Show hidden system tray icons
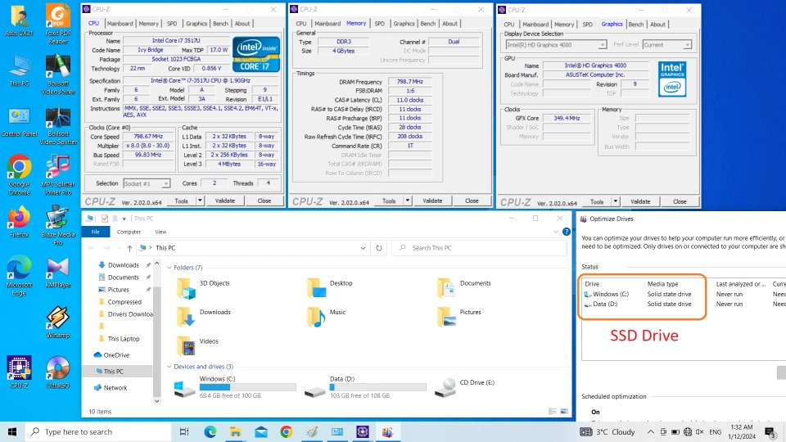Viewport: 786px width, 442px height. click(x=650, y=431)
